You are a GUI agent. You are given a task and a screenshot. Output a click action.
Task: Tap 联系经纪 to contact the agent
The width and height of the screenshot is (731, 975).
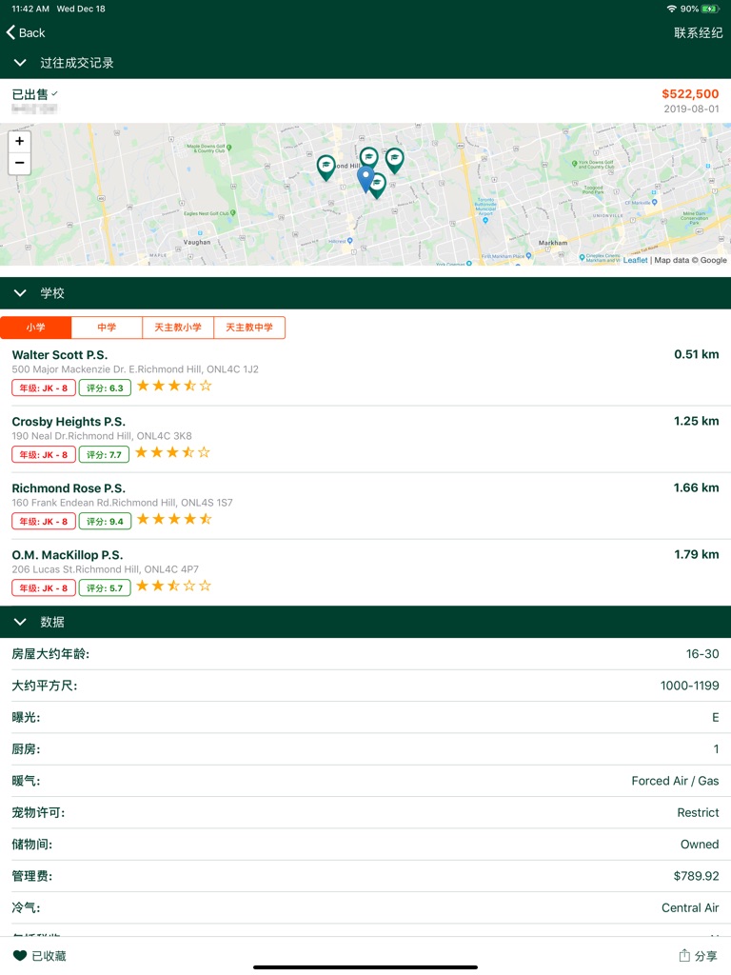698,33
